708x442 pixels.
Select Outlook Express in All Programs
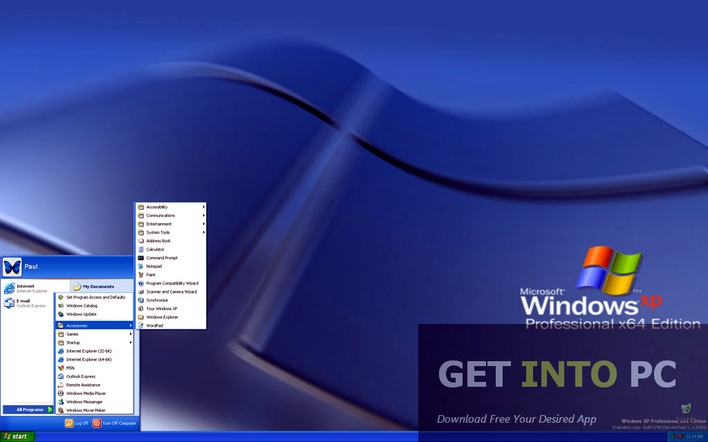pos(94,376)
